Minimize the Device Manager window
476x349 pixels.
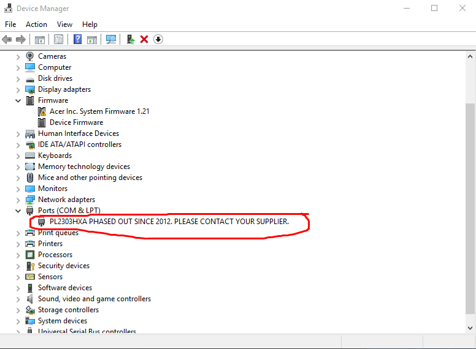pyautogui.click(x=407, y=8)
